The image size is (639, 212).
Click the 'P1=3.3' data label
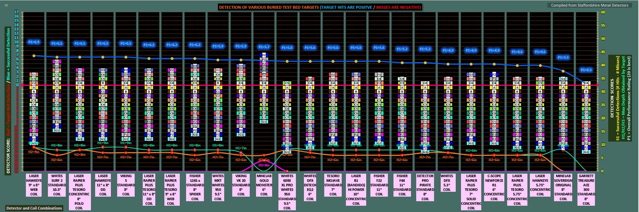pyautogui.click(x=563, y=57)
